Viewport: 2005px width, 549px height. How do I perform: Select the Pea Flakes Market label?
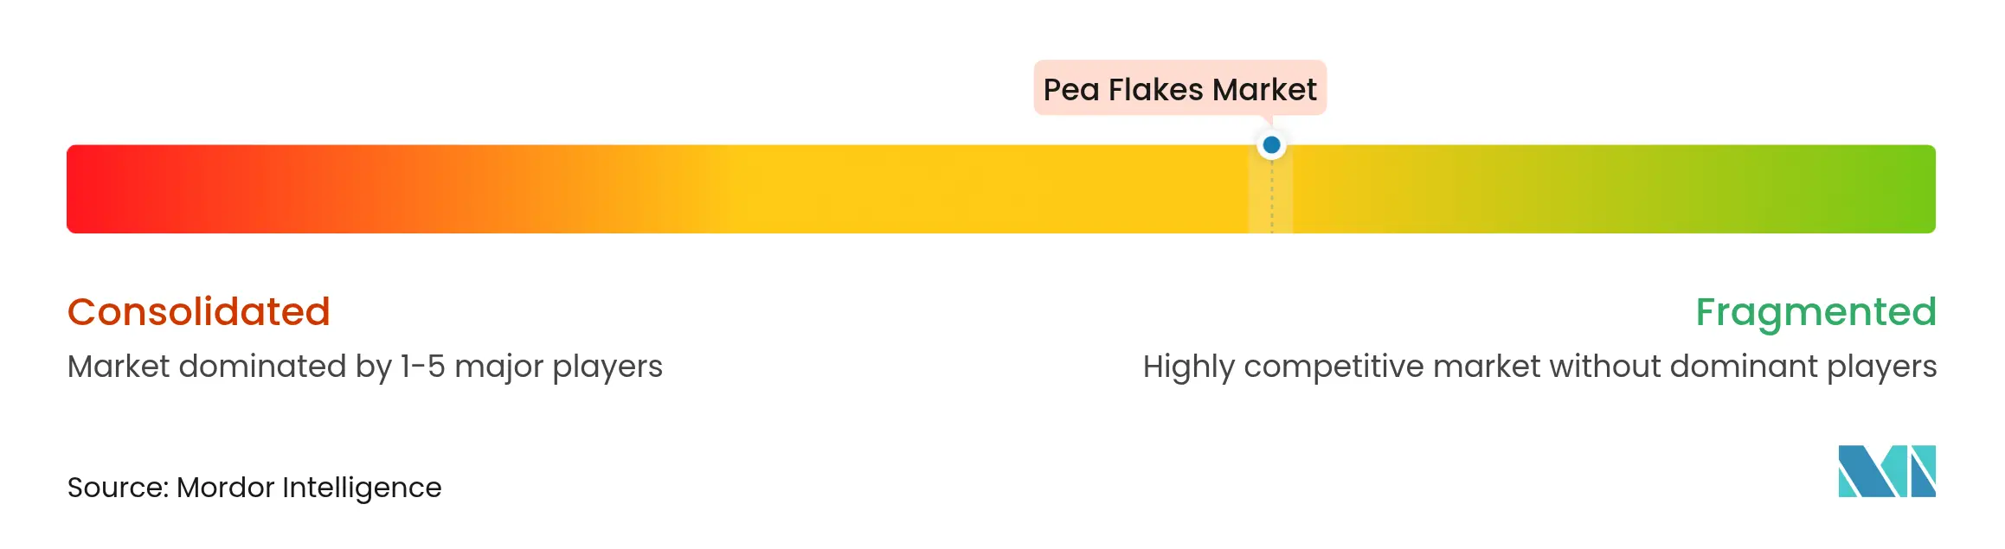pos(1179,89)
